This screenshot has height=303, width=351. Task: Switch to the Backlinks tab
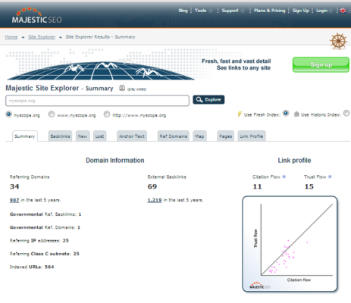60,136
